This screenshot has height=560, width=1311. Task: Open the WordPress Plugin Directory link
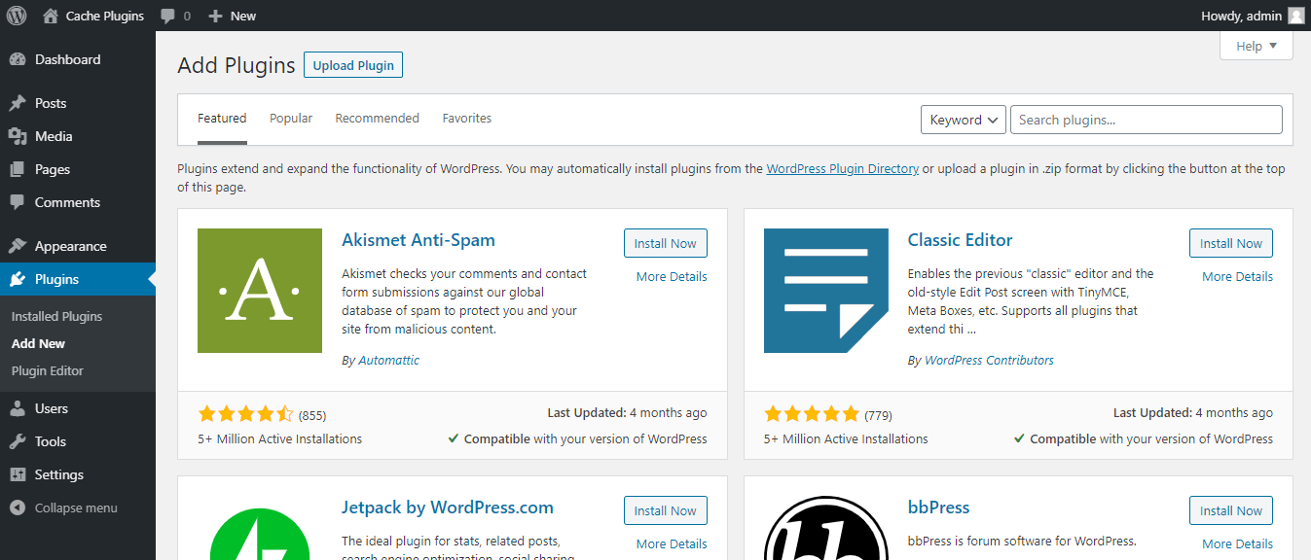(x=843, y=168)
